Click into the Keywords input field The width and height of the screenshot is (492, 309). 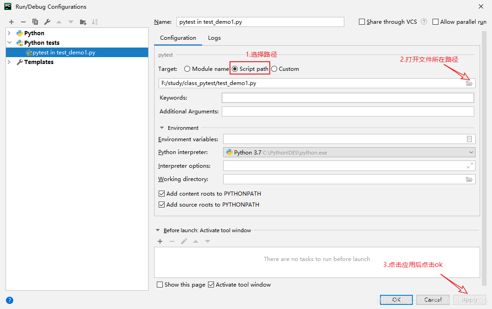point(348,98)
